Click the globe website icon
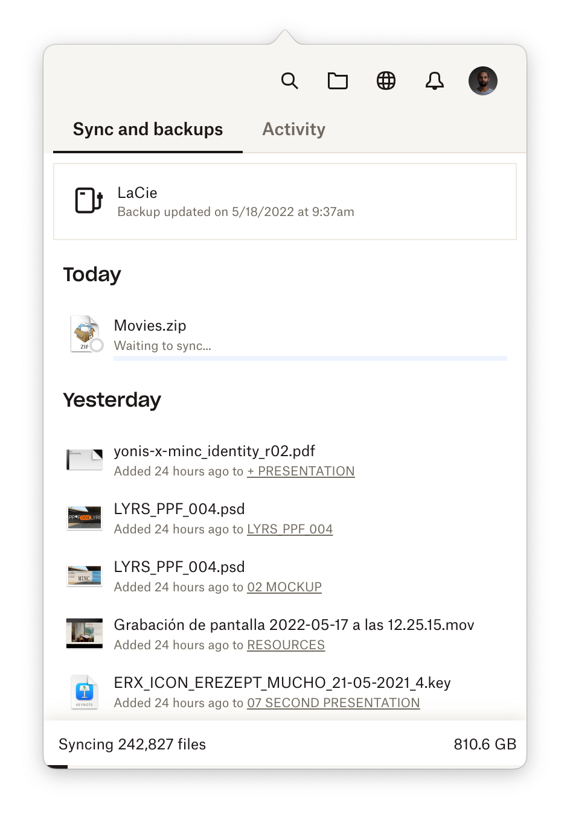Screen dimensions: 570x817 tap(386, 81)
